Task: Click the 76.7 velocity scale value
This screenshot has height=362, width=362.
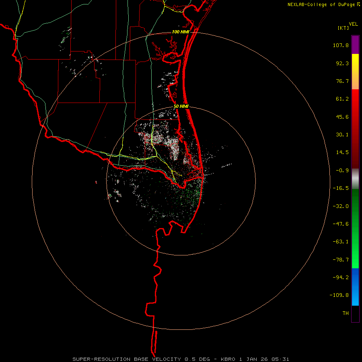Action: pyautogui.click(x=342, y=81)
